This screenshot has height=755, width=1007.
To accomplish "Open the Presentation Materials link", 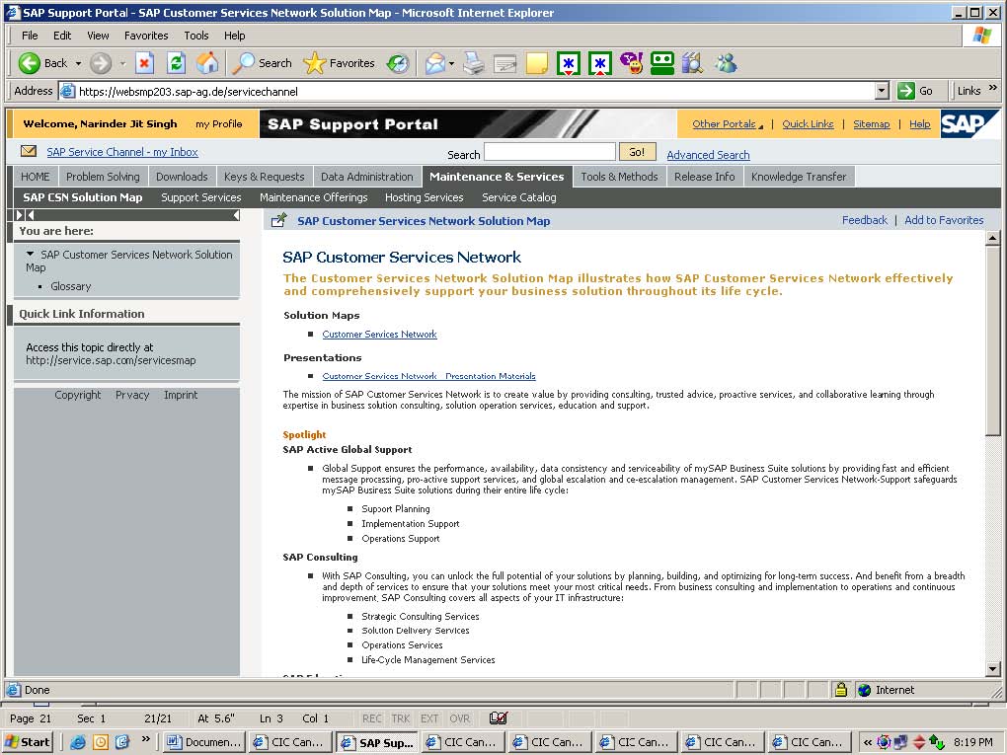I will tap(429, 376).
